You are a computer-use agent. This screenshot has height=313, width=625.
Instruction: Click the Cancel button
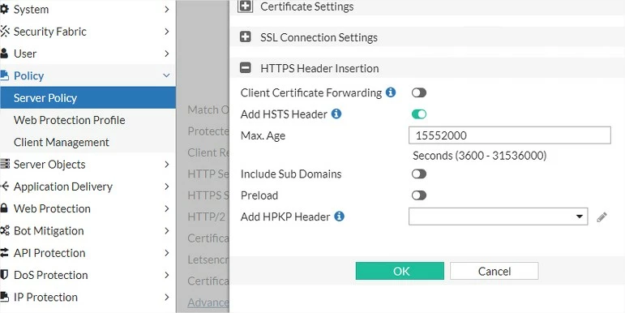(494, 271)
